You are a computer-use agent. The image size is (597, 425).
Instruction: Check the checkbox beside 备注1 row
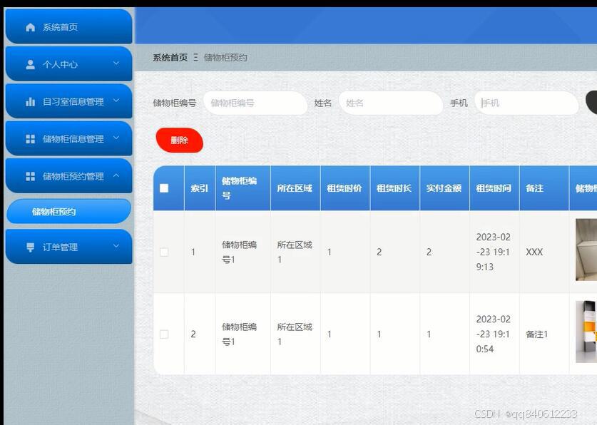pos(165,333)
